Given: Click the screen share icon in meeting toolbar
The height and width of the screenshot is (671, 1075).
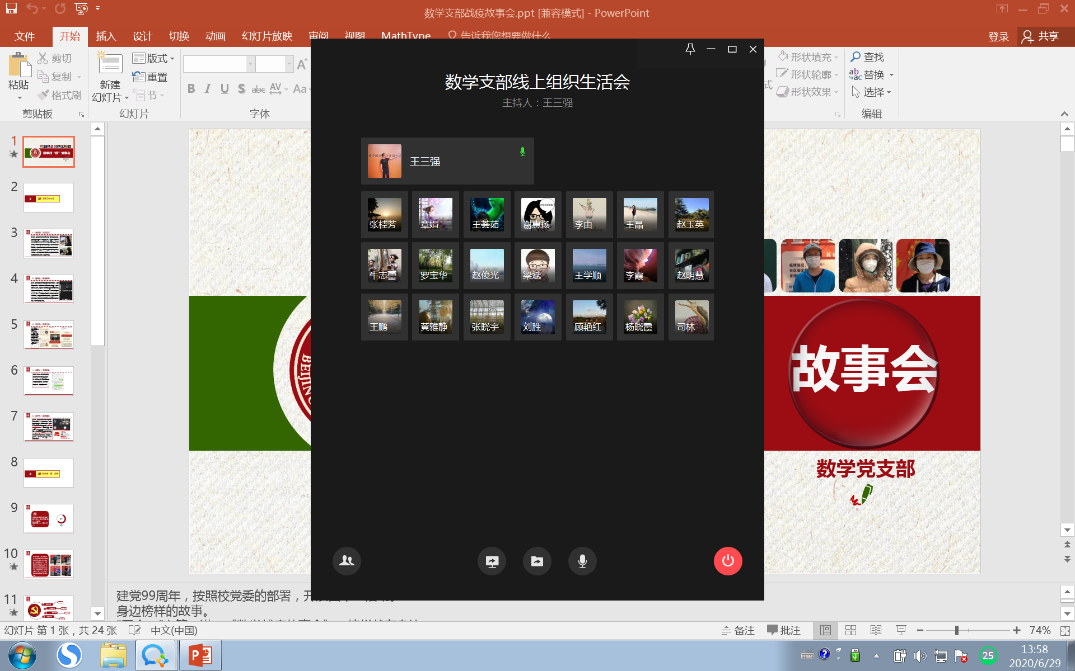Looking at the screenshot, I should coord(492,561).
